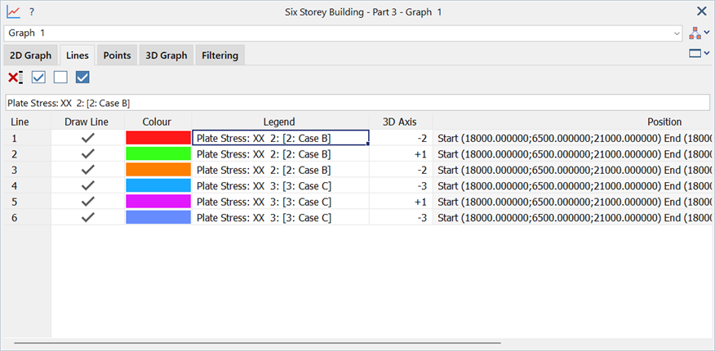Expand the arrow next to window layout icon
The height and width of the screenshot is (351, 715).
[707, 54]
